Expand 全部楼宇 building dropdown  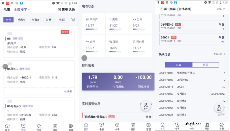point(22,9)
